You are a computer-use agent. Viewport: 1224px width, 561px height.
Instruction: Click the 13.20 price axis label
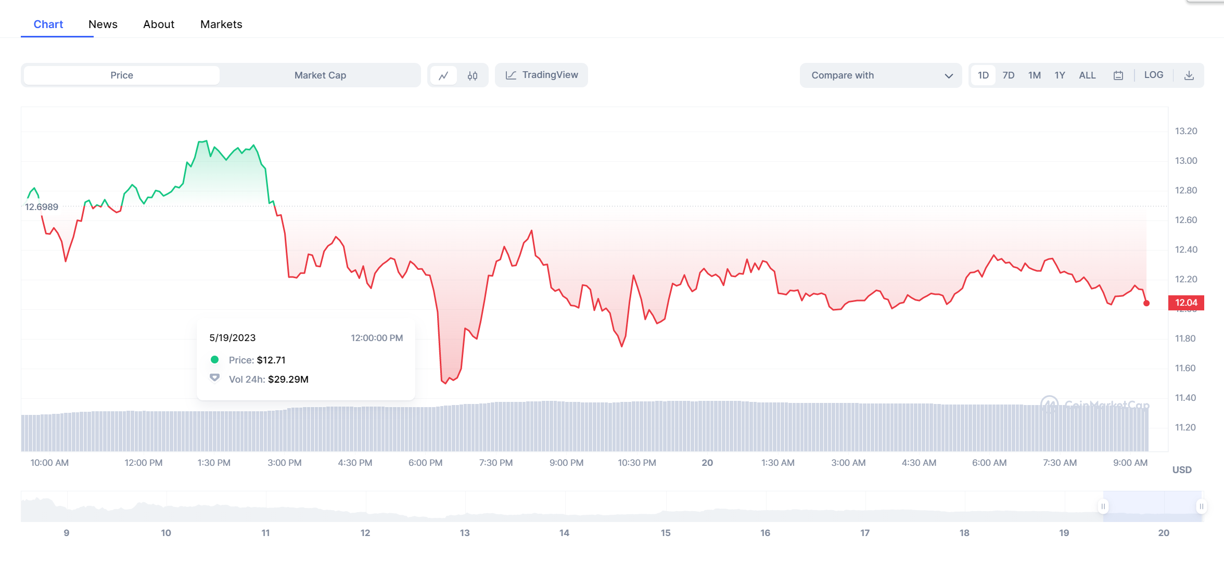tap(1186, 131)
